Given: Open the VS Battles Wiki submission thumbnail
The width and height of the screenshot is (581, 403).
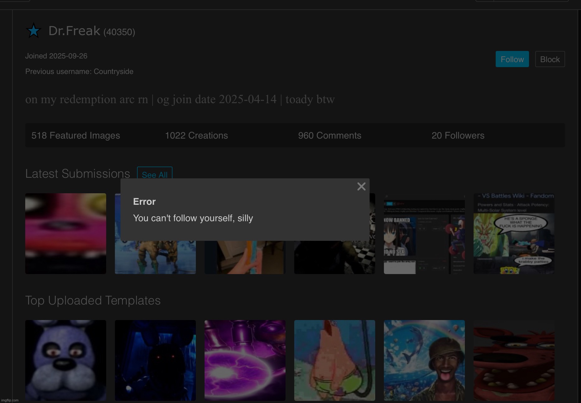Looking at the screenshot, I should [514, 234].
